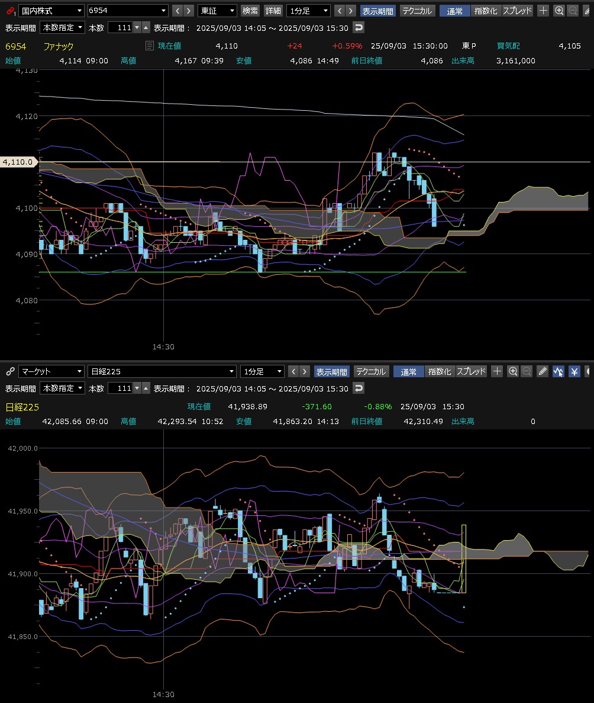The image size is (594, 703).
Task: Open the 1分足 timeframe dropdown in Fanuc panel
Action: pos(309,10)
